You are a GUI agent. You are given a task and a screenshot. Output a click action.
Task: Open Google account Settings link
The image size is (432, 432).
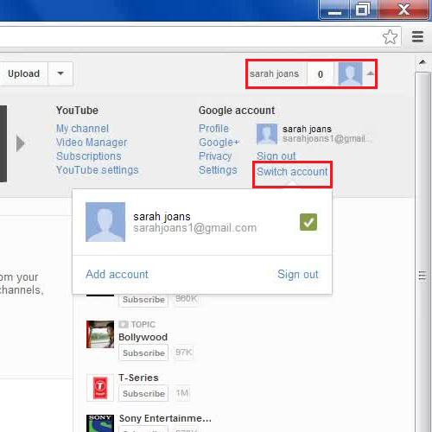218,170
